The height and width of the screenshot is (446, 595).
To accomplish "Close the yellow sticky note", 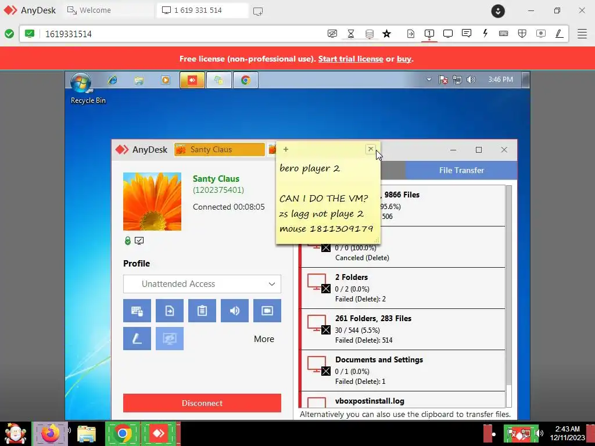I will click(x=371, y=149).
